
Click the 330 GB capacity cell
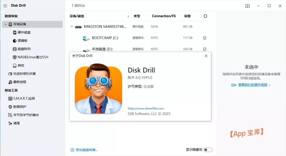pyautogui.click(x=188, y=49)
